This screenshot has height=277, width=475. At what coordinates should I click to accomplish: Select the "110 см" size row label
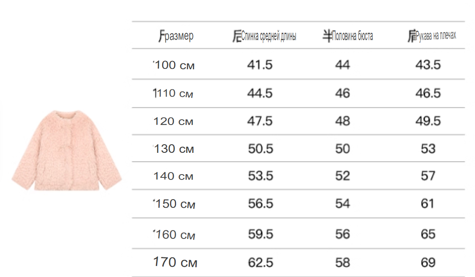[x=173, y=93]
